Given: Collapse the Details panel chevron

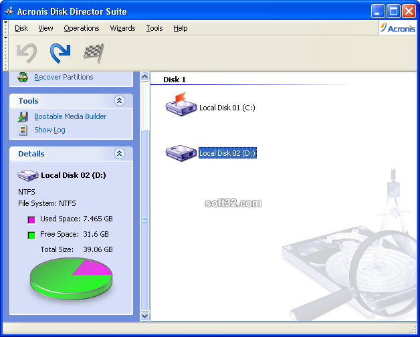Looking at the screenshot, I should [x=120, y=154].
